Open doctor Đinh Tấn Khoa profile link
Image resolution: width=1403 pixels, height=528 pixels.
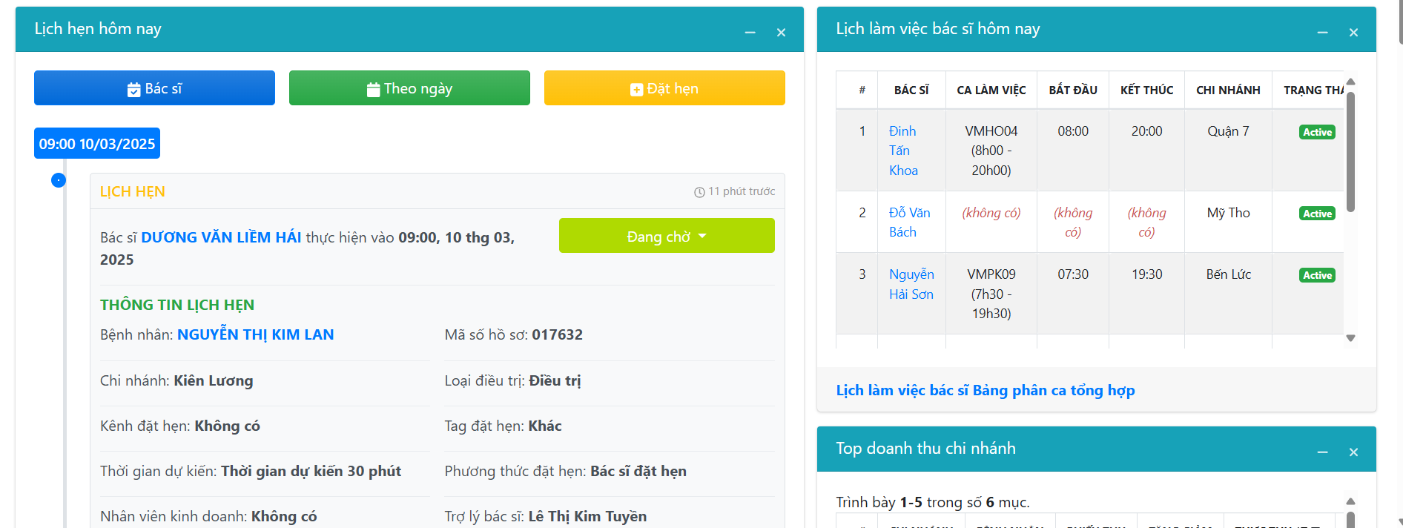point(903,151)
